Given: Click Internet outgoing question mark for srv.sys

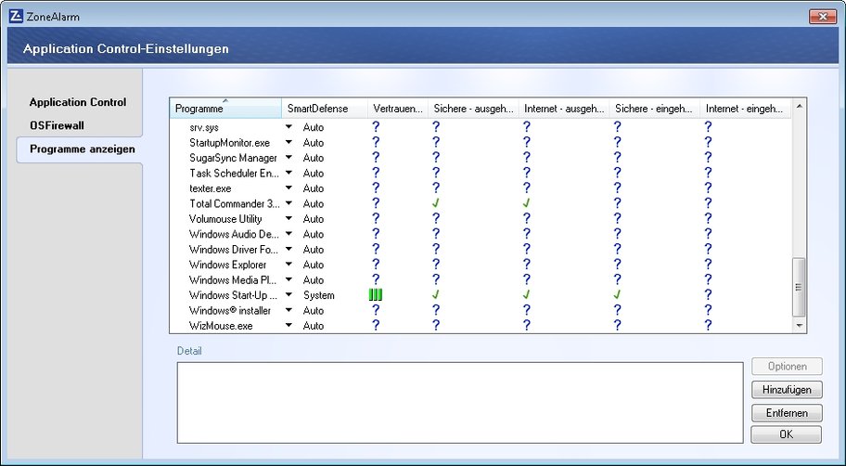Looking at the screenshot, I should pyautogui.click(x=527, y=127).
